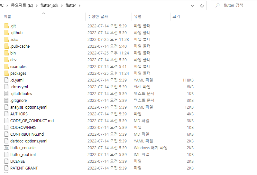Viewport: 257px width, 175px height.
Task: Click the 118KB size of .ci.yaml
Action: pyautogui.click(x=188, y=80)
